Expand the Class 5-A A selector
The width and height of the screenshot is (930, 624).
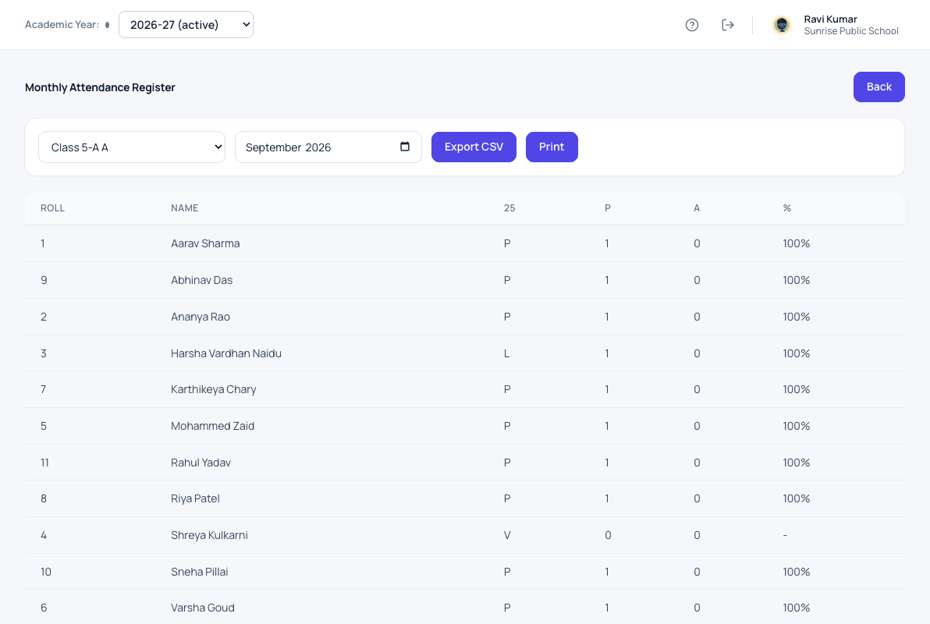click(132, 147)
